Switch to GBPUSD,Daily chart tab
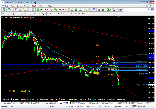 [x=136, y=103]
